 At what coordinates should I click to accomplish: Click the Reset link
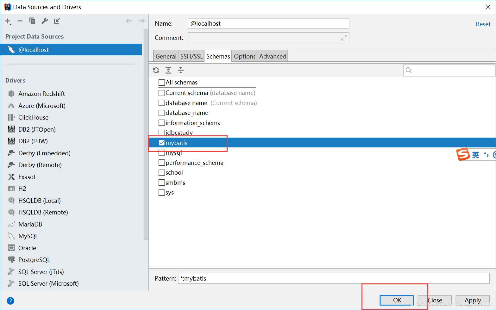coord(483,24)
